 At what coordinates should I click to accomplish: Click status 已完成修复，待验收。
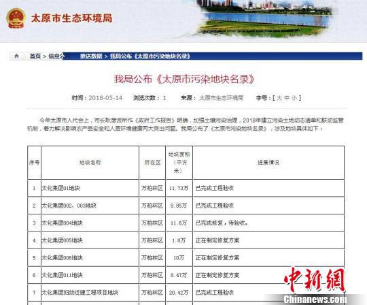[222, 223]
